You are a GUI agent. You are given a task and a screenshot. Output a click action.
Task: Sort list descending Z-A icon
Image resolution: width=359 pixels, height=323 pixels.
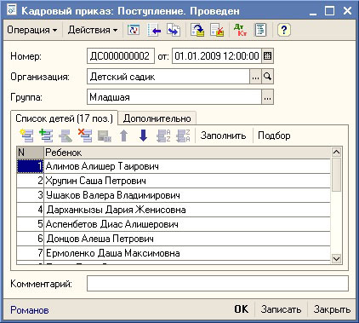pyautogui.click(x=183, y=136)
